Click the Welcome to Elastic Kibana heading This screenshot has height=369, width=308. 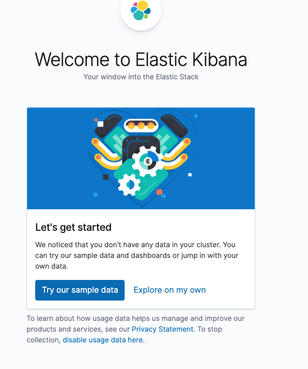pos(141,60)
